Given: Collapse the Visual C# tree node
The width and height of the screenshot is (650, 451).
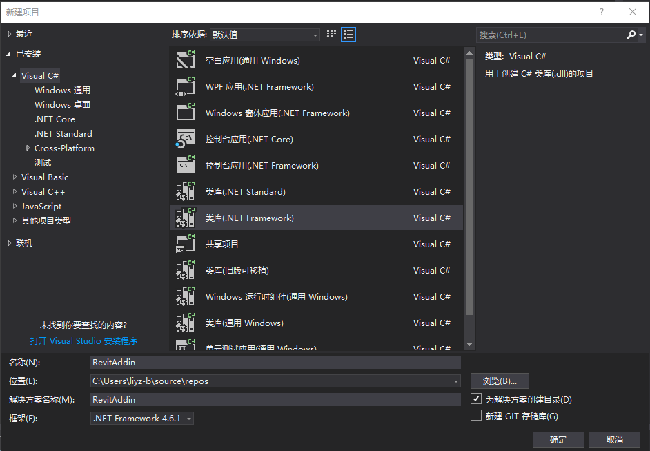Looking at the screenshot, I should 14,75.
